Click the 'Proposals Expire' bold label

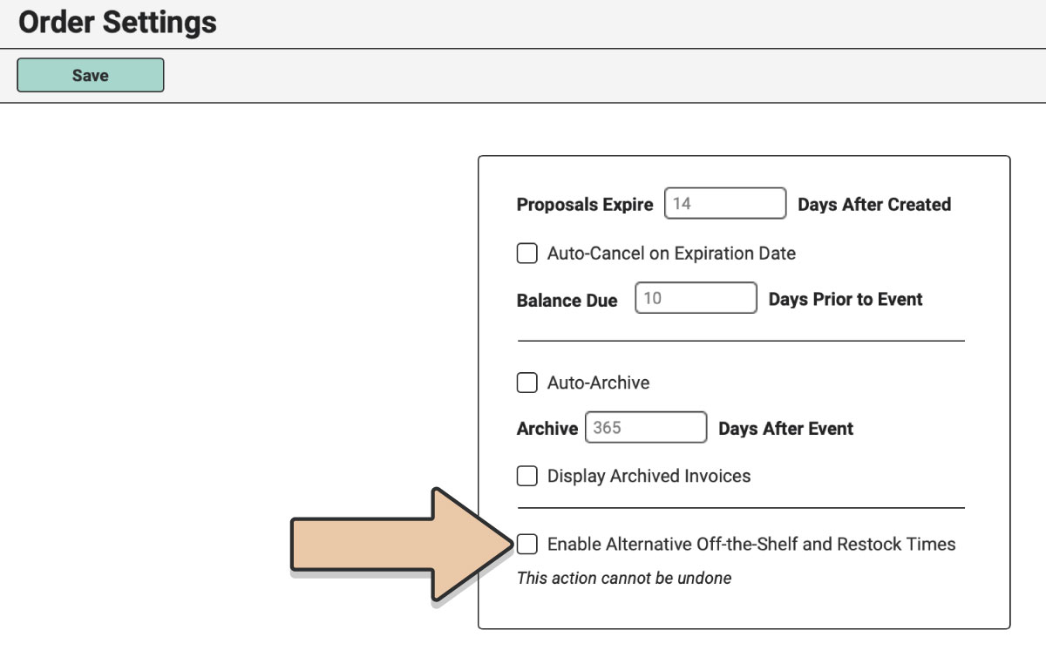coord(585,205)
